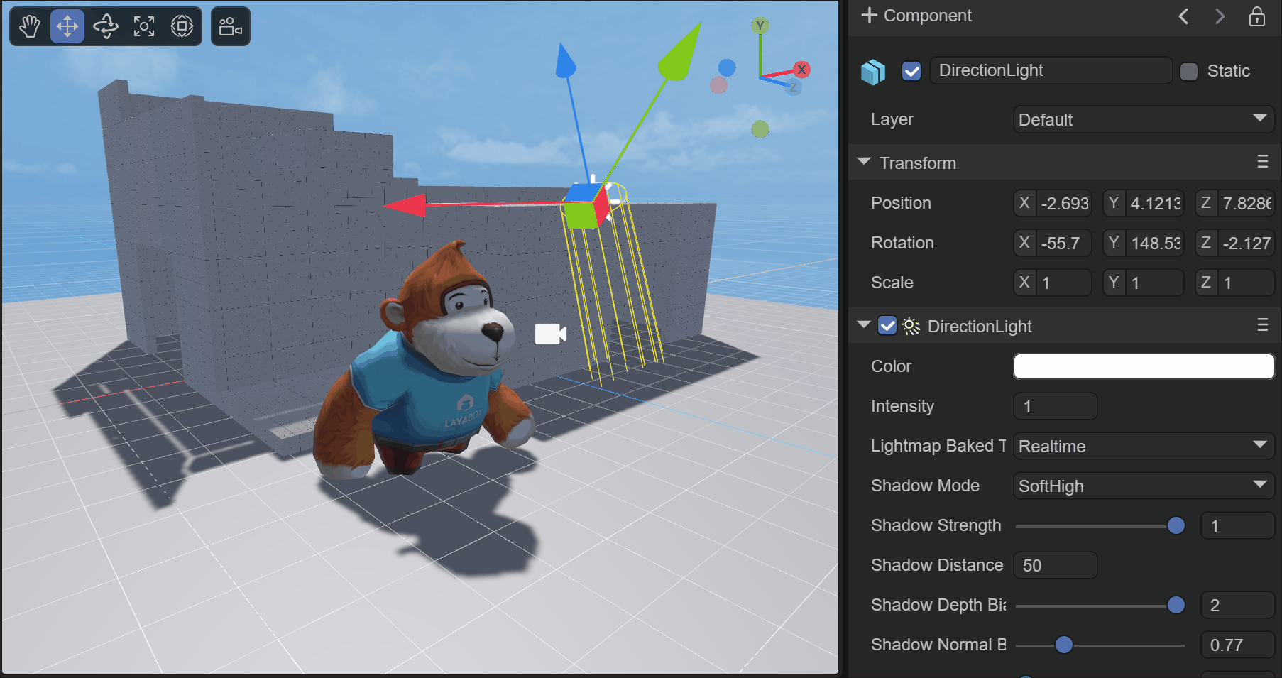Open the Shadow Mode SoftHigh dropdown
The image size is (1282, 678).
(x=1143, y=486)
